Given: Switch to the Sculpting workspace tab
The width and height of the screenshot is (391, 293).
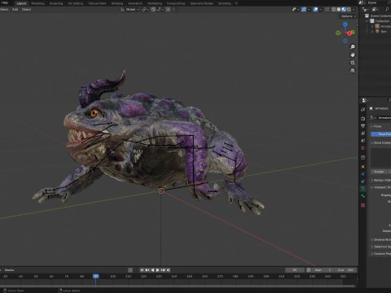Looking at the screenshot, I should coord(56,3).
